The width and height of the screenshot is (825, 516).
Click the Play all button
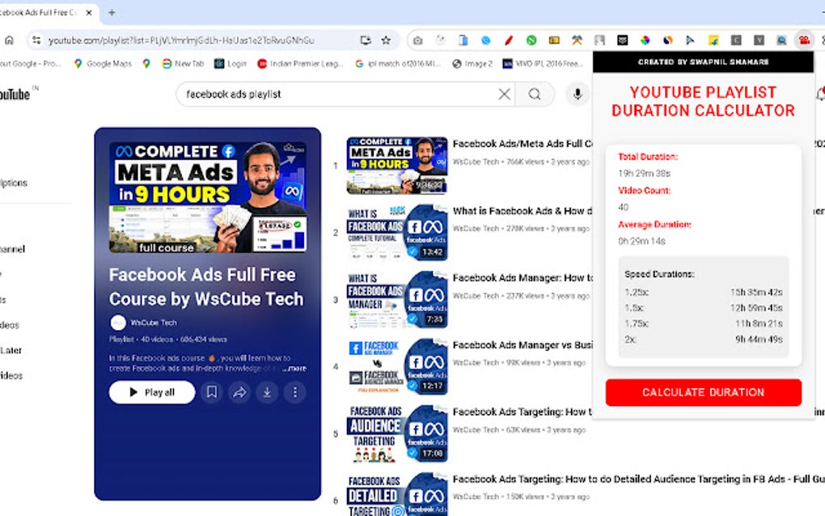(x=151, y=392)
